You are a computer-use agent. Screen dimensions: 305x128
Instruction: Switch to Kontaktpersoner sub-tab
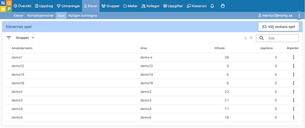coord(40,15)
